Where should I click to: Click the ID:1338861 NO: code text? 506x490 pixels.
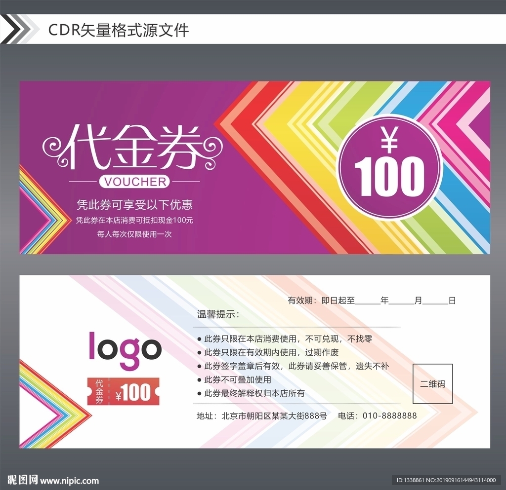click(x=446, y=480)
